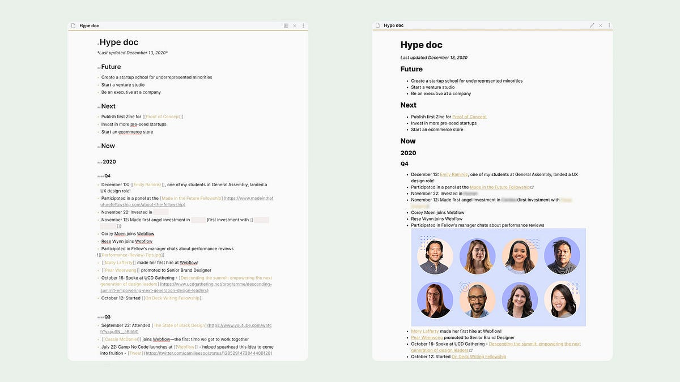Click [Tweet] link text in left editor
The width and height of the screenshot is (680, 382).
click(135, 353)
